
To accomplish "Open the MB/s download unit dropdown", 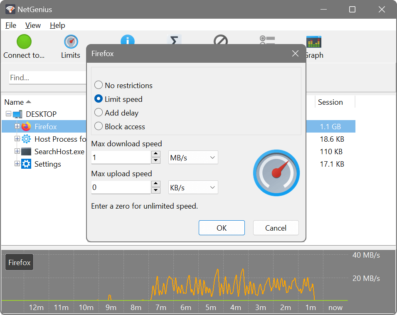I will pos(193,157).
